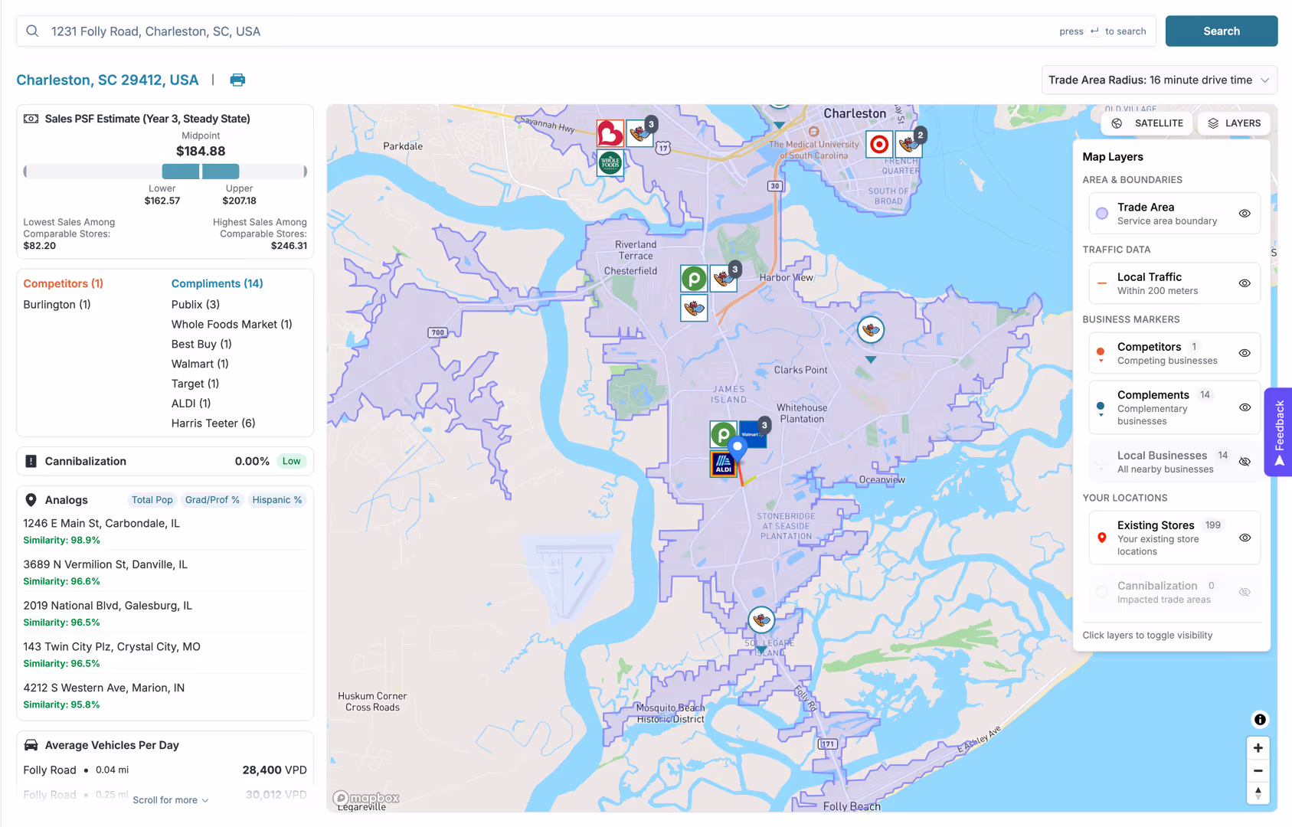This screenshot has height=827, width=1292.
Task: Click the Publix marker near Harbor View
Action: (x=693, y=279)
